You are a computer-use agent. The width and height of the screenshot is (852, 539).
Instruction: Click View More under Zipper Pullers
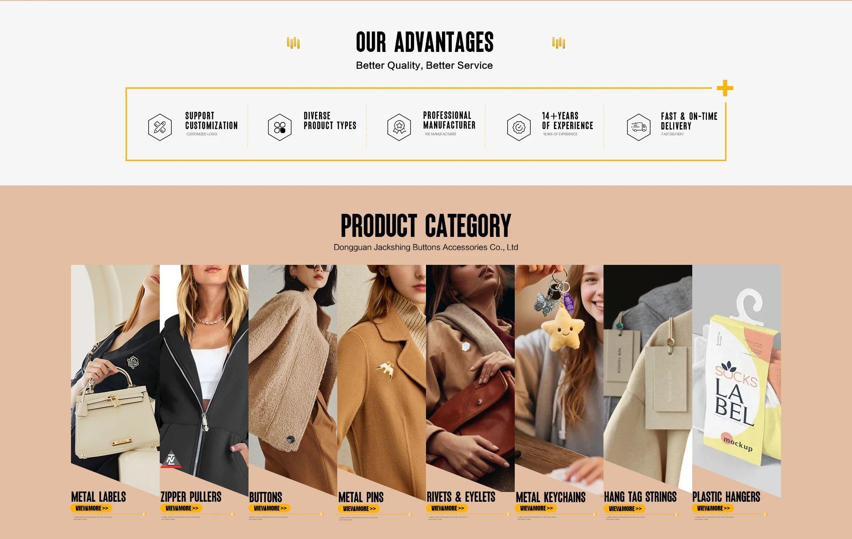click(181, 508)
